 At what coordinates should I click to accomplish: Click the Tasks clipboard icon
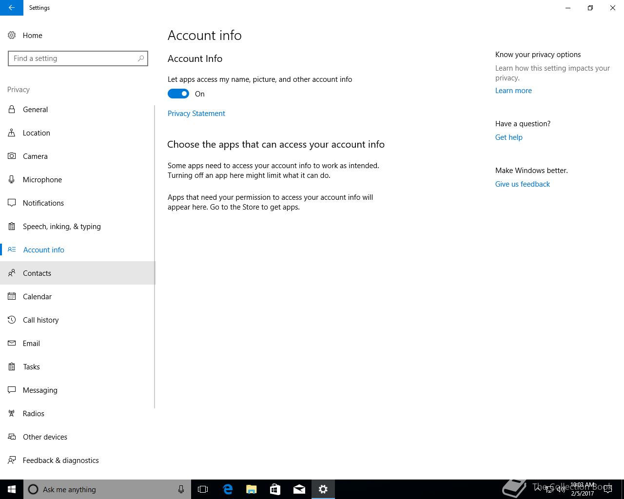click(x=12, y=366)
